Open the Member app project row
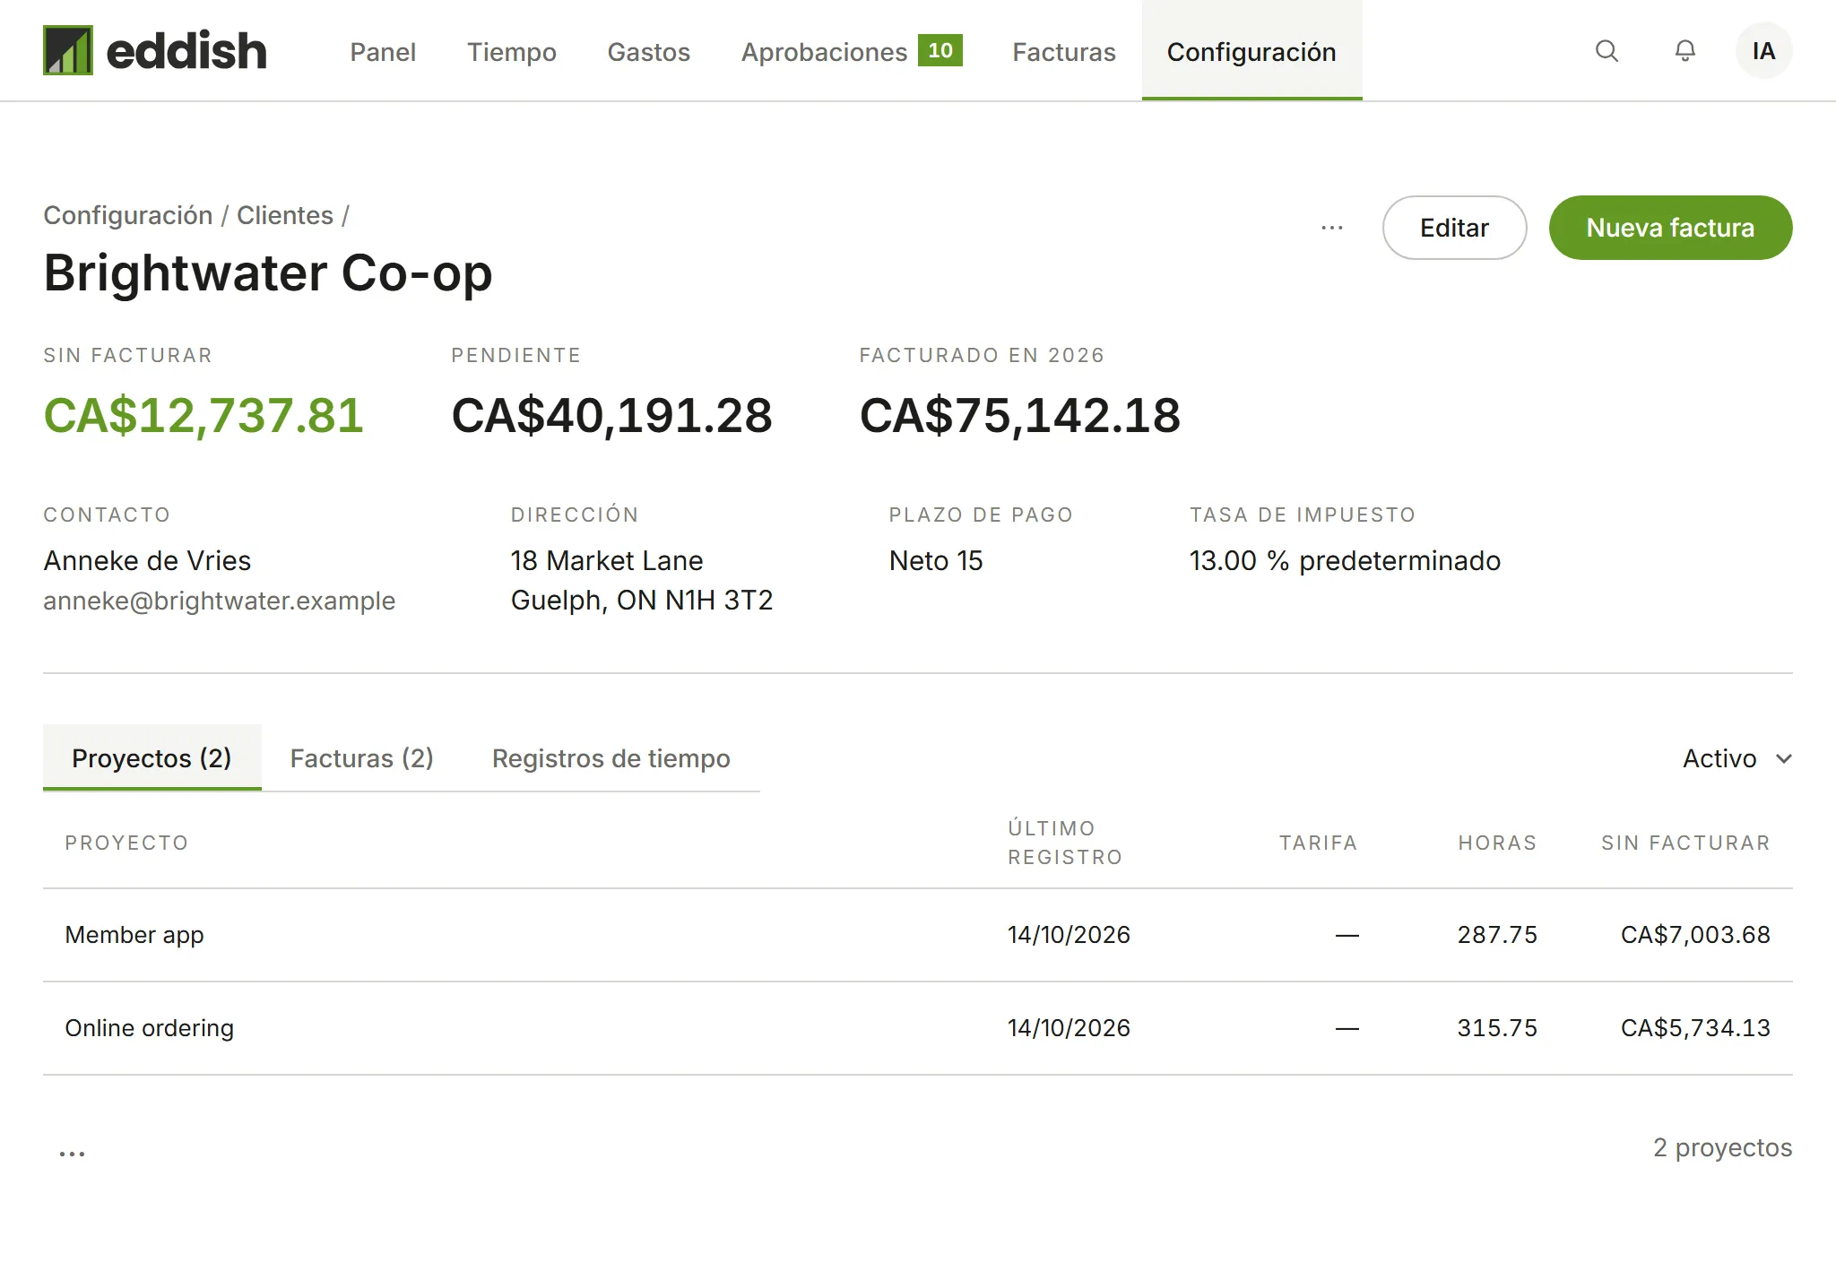 tap(918, 935)
